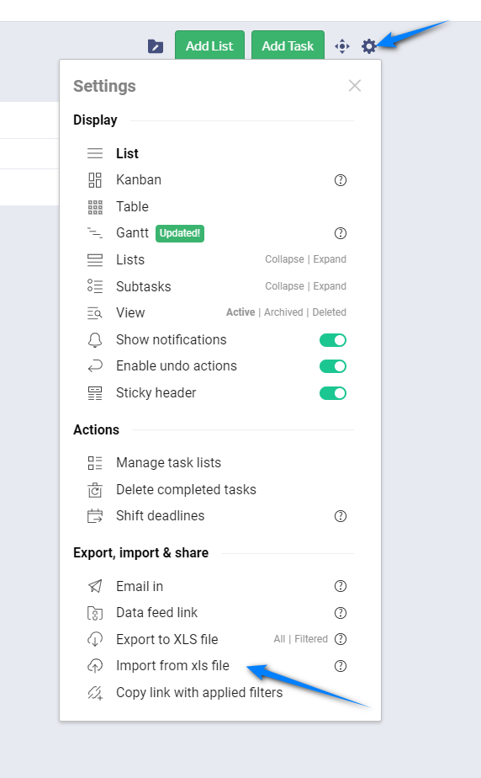Open help for Kanban view
Screen dimensions: 481x778
click(341, 180)
